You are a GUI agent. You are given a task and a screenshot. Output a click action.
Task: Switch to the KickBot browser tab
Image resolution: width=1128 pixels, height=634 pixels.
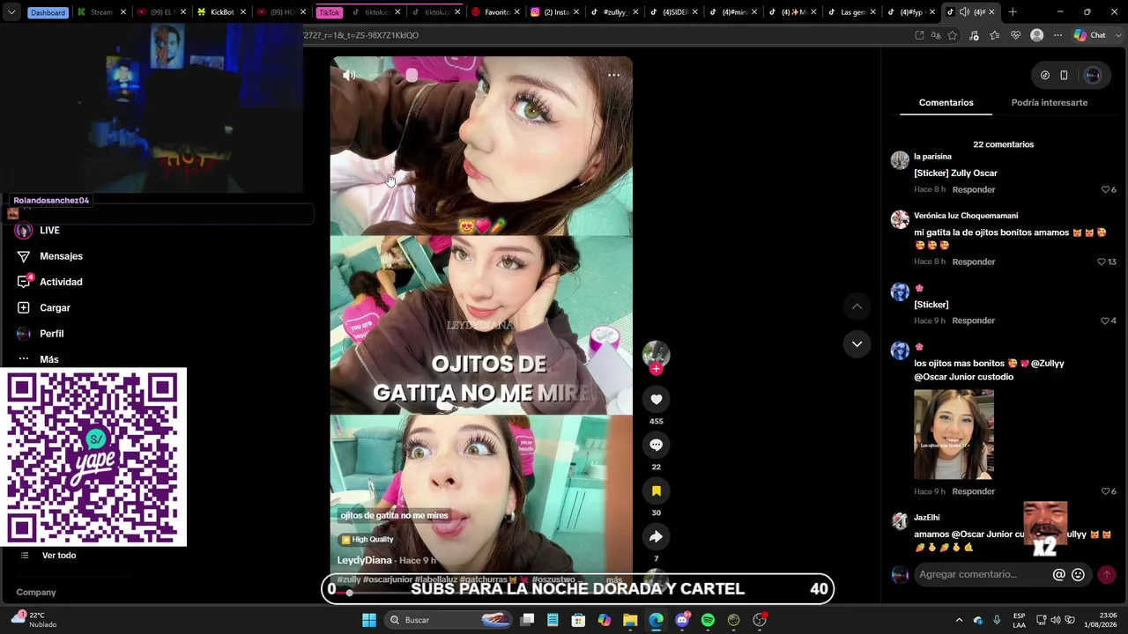[x=221, y=12]
